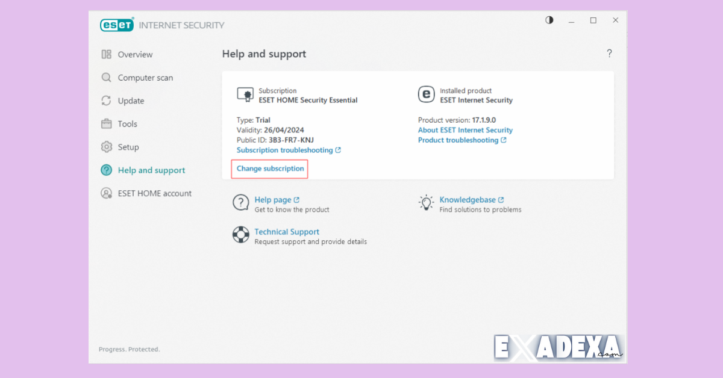Click the ESET logo in the header
This screenshot has width=723, height=378.
coord(117,25)
